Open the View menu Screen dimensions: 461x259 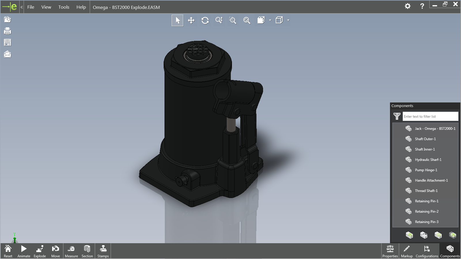[x=46, y=7]
